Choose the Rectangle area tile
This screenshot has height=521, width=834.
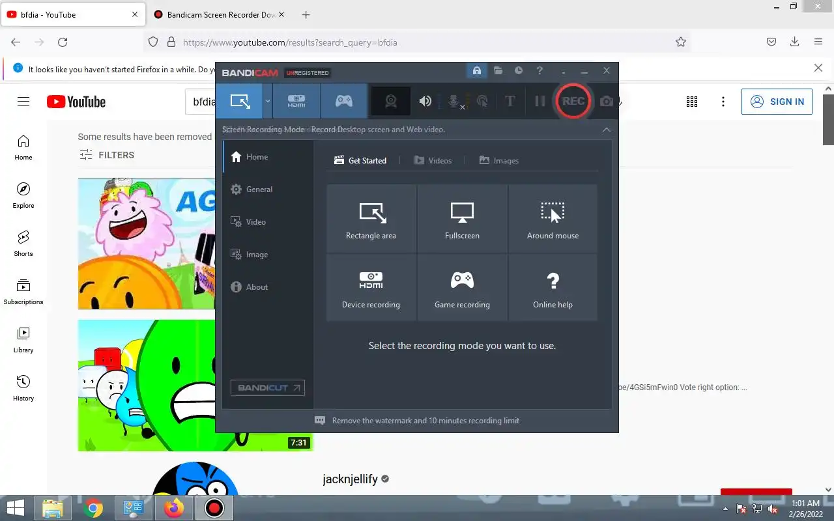(x=371, y=219)
